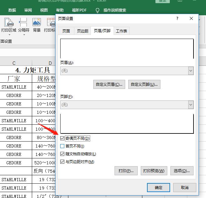Image resolution: width=206 pixels, height=198 pixels.
Task: Expand the 页脚 footer dropdown list
Action: (191, 105)
